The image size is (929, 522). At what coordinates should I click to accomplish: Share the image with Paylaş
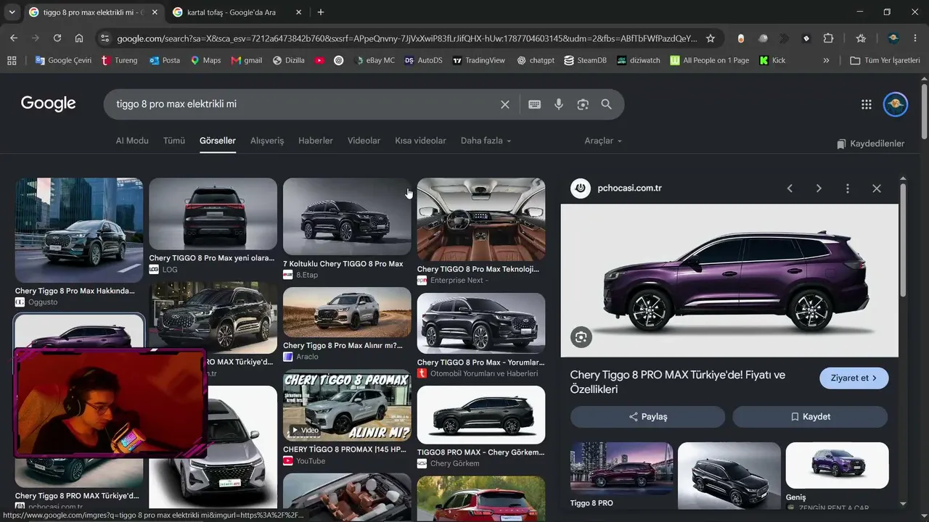coord(647,417)
